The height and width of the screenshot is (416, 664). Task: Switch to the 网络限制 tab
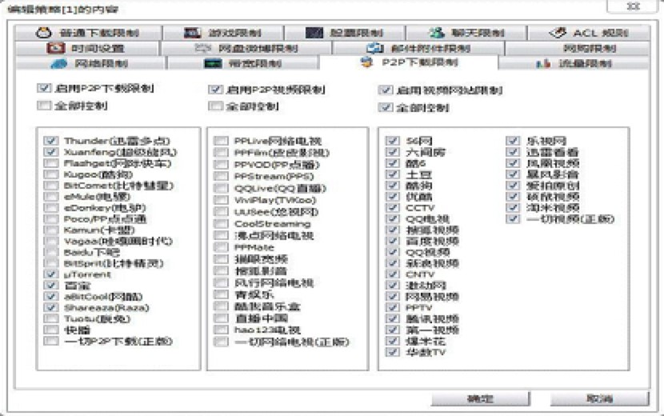[90, 63]
